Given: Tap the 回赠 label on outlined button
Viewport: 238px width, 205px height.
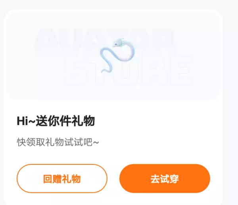Looking at the screenshot, I should (52, 179).
